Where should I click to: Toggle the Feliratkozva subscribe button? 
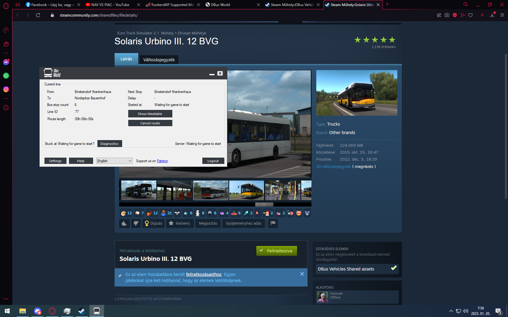tap(276, 251)
